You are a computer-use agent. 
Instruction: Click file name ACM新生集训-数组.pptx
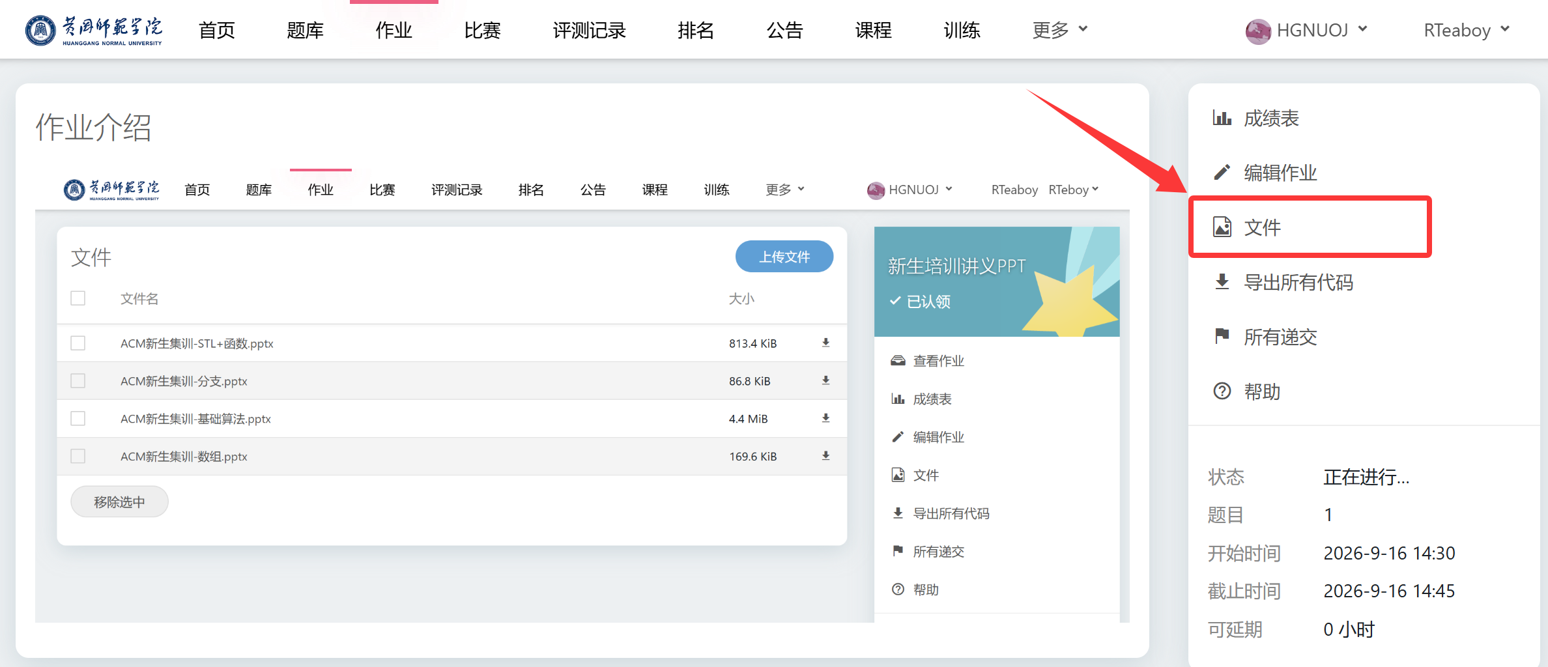[184, 457]
